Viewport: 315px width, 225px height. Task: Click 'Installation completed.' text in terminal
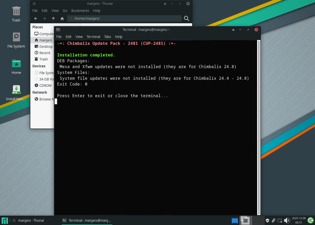[86, 55]
